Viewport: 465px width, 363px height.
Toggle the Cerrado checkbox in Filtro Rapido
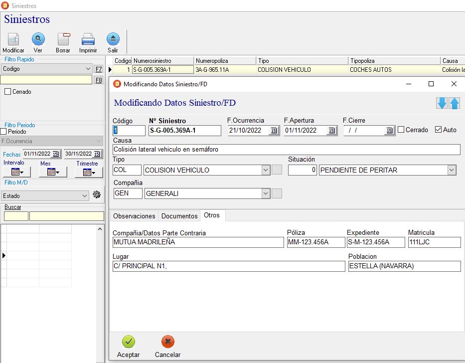(7, 92)
